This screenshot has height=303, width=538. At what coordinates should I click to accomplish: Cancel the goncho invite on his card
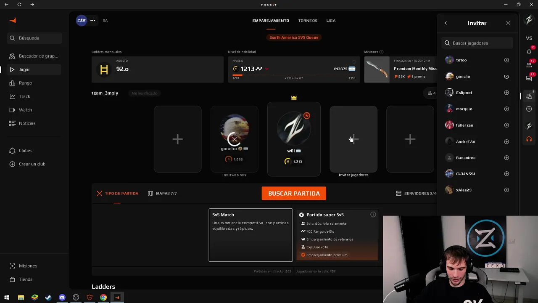click(x=235, y=139)
